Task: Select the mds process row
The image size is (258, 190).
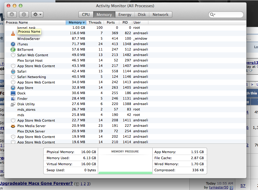Action: [x=125, y=115]
